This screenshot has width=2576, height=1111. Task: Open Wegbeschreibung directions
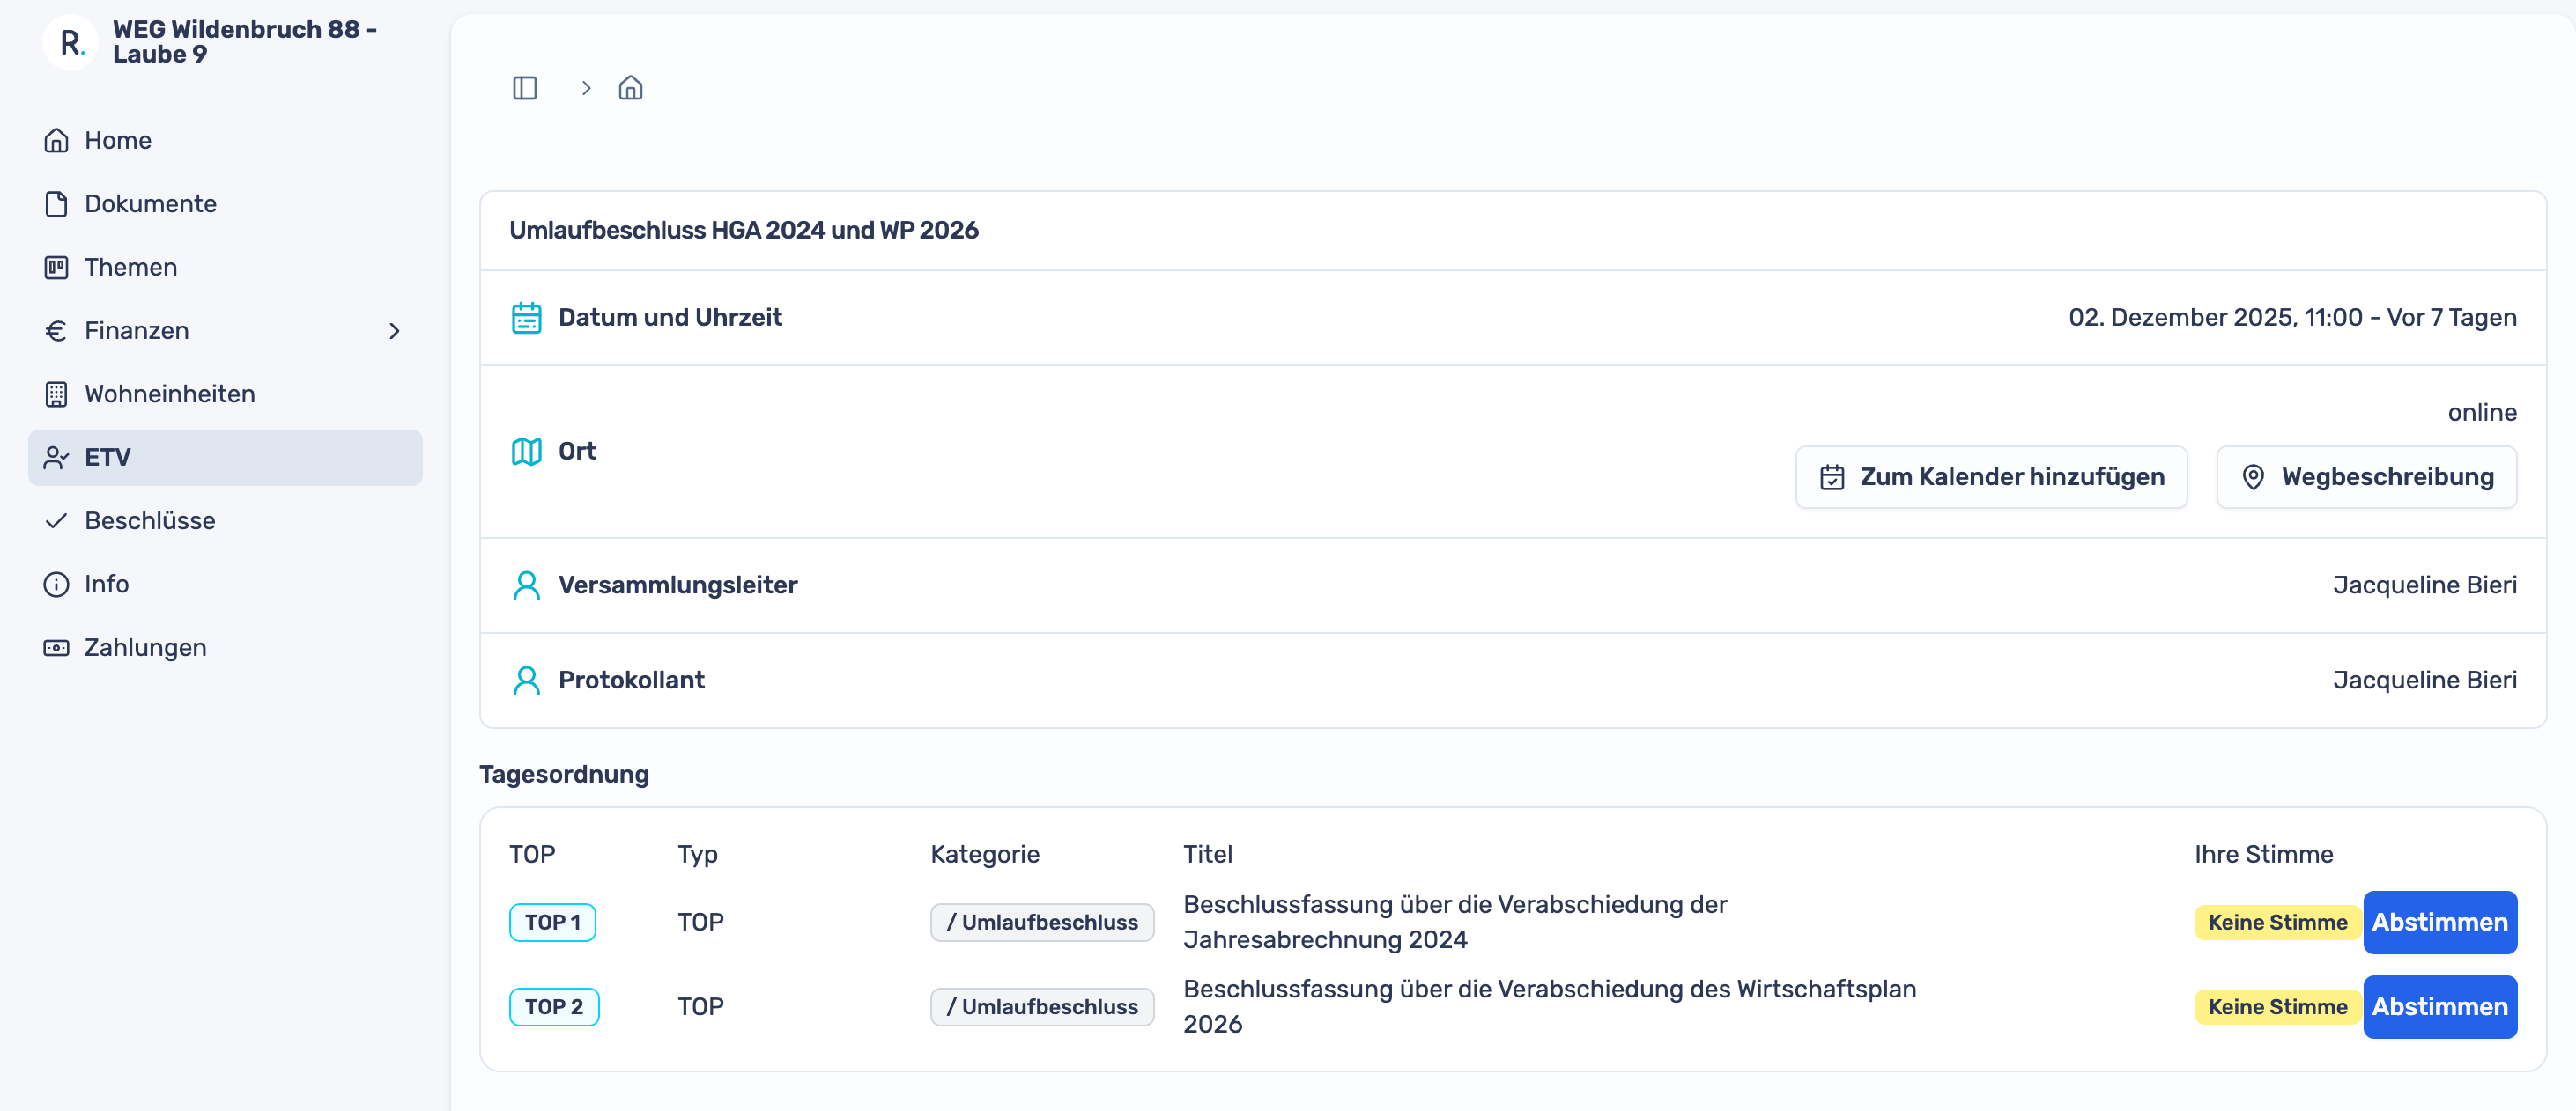point(2366,477)
